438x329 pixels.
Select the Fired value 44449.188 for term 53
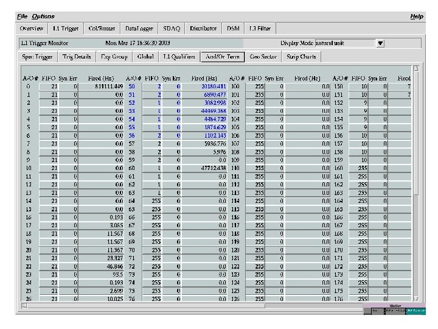(204, 111)
